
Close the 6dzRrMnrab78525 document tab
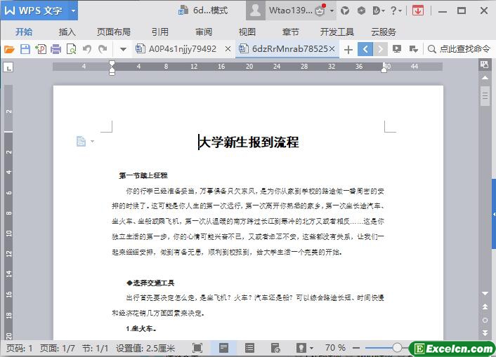[x=332, y=49]
